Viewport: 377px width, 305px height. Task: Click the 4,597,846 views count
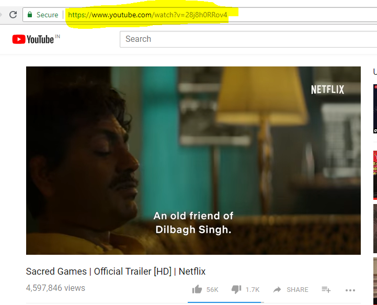[55, 288]
